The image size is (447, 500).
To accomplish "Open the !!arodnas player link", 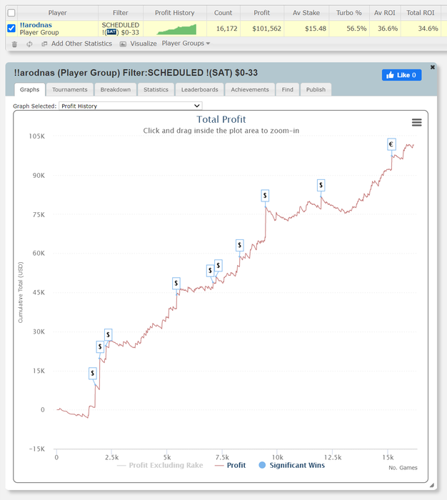I will tap(36, 25).
